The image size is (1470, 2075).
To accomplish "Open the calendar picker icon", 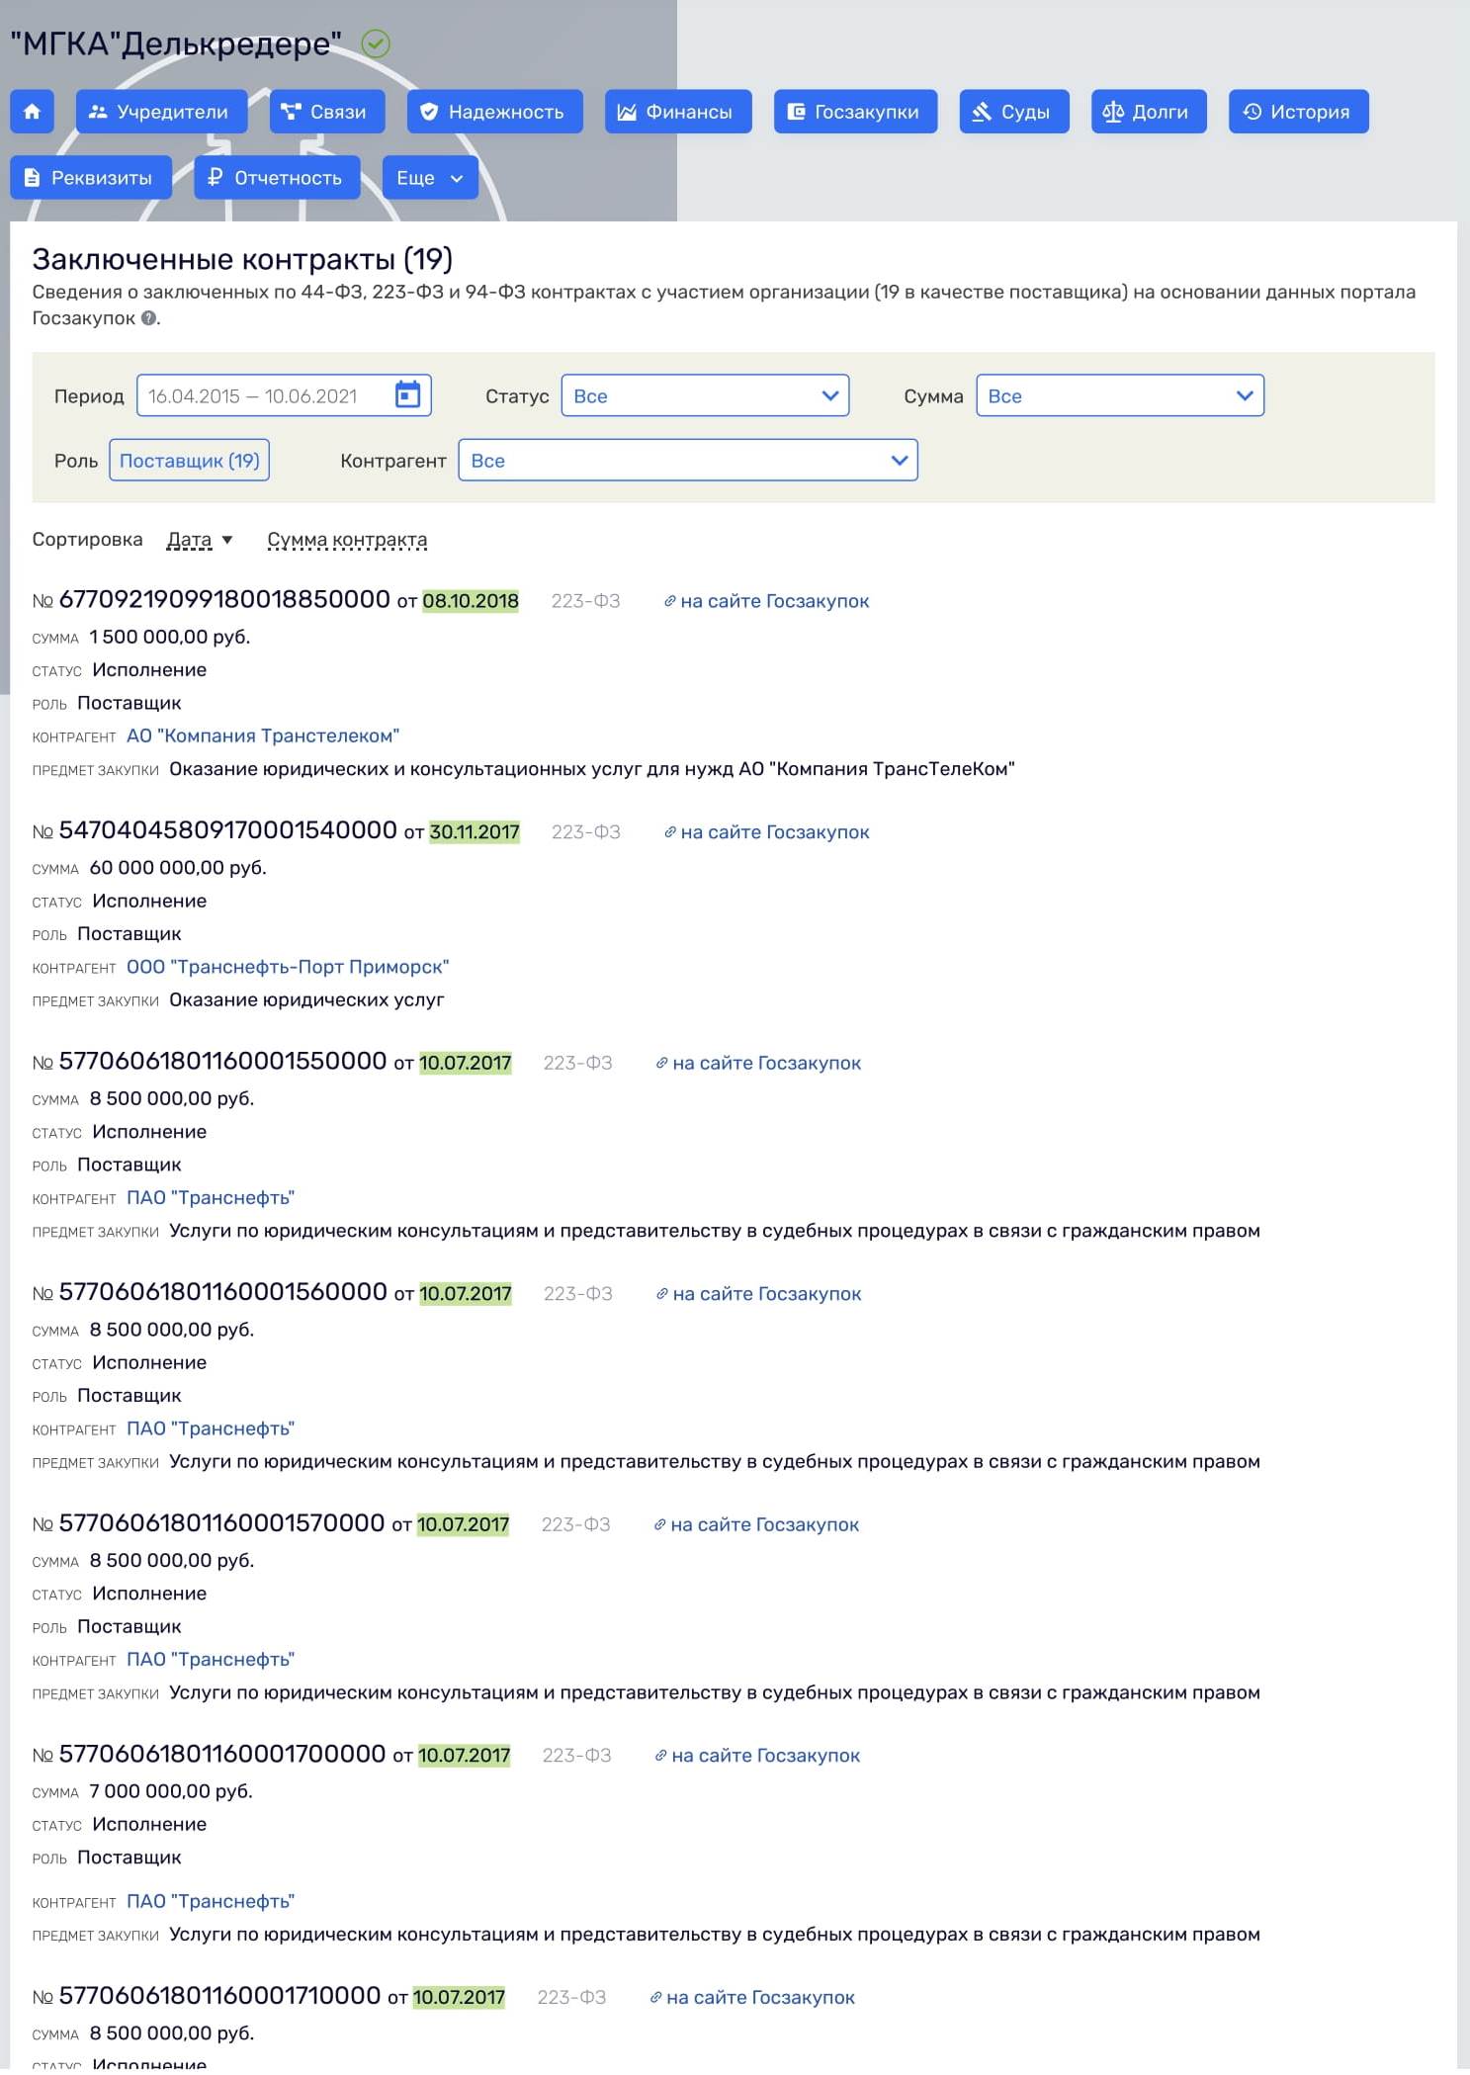I will point(407,395).
